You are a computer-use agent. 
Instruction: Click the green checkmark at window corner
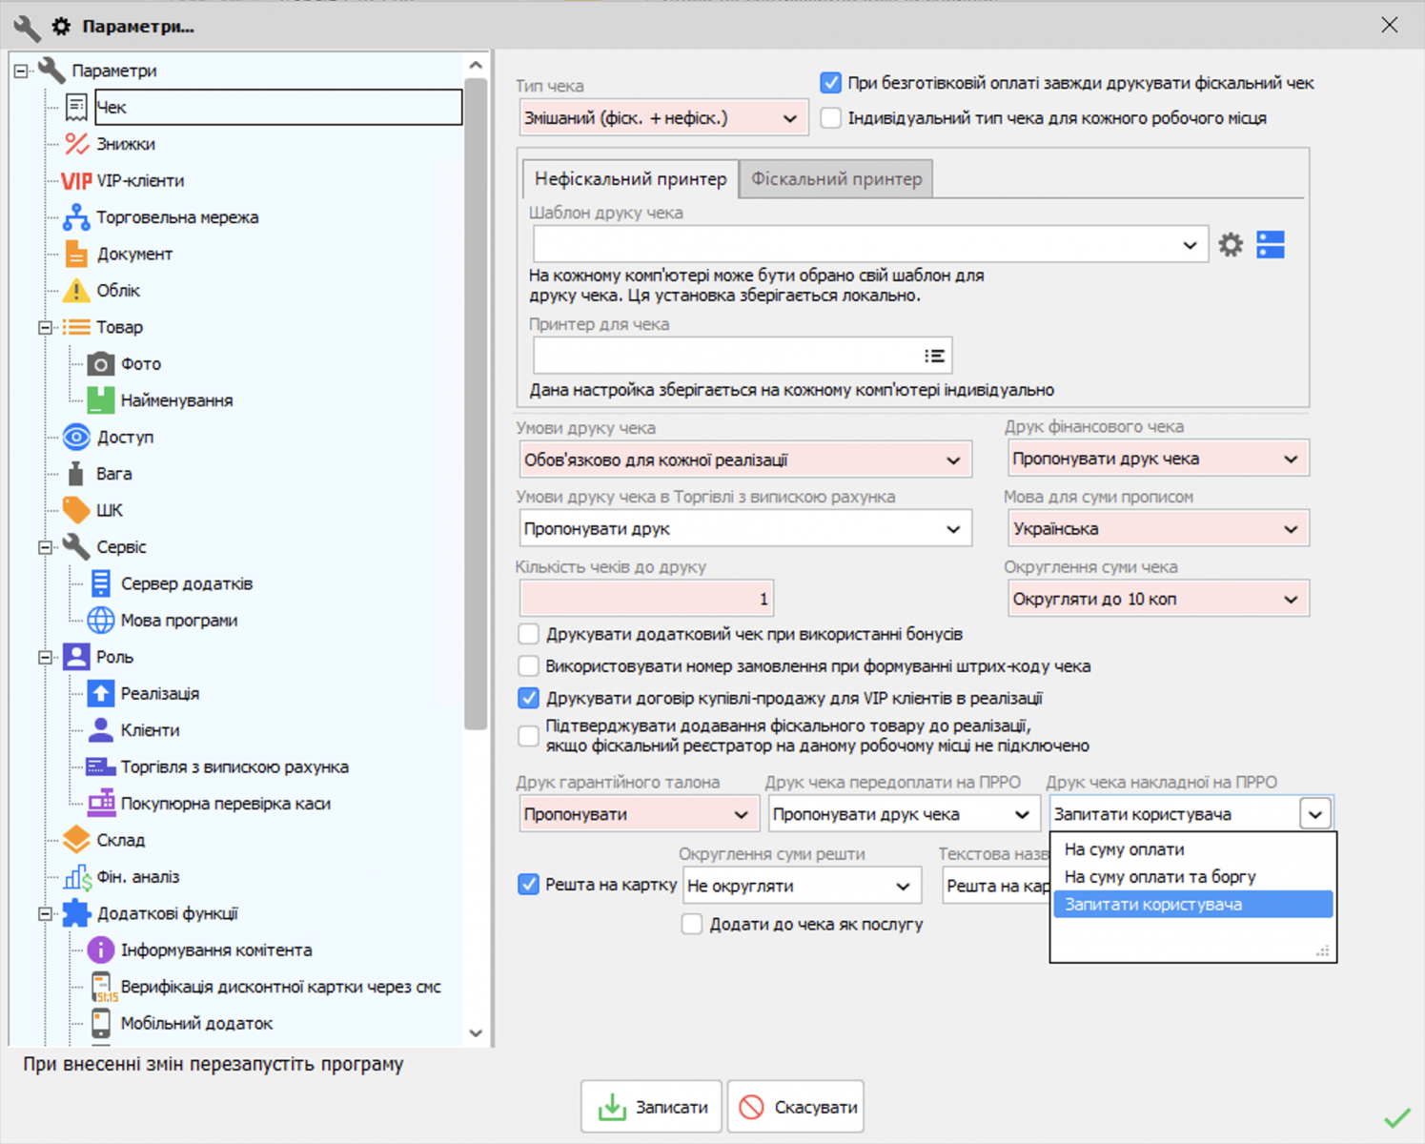1397,1117
